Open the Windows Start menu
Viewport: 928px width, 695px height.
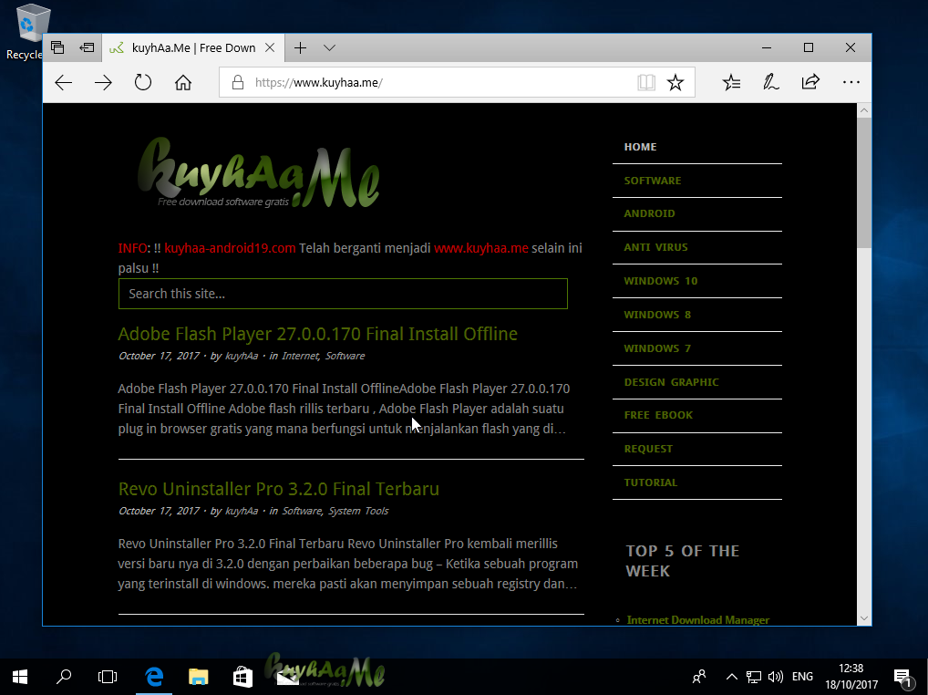click(19, 677)
